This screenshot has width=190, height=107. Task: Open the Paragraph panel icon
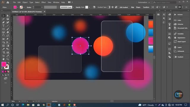[x=164, y=18]
